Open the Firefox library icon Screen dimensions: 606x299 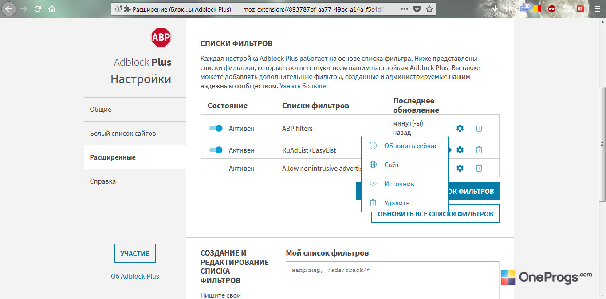click(508, 8)
